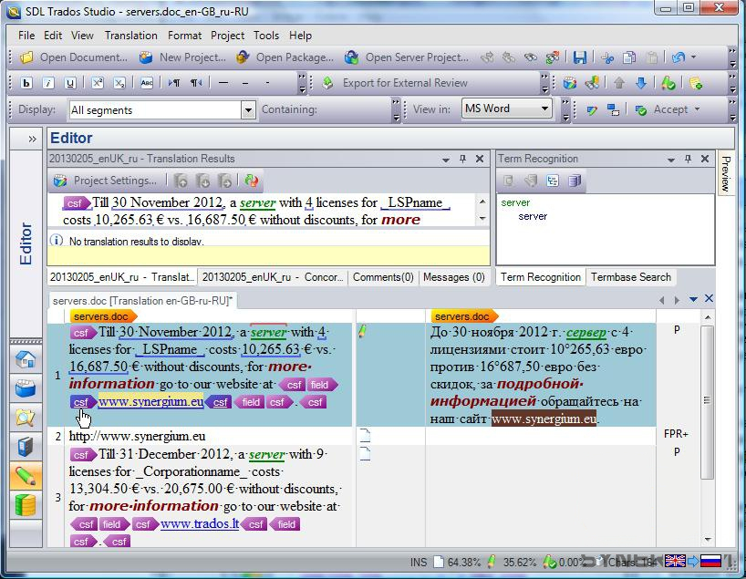Toggle Superscript formatting button
Viewport: 746px width, 579px height.
coord(97,83)
